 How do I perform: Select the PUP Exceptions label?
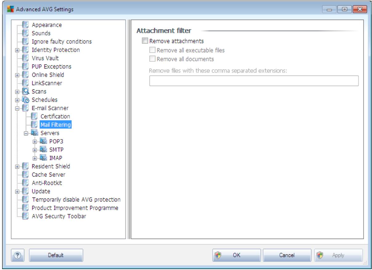point(51,66)
